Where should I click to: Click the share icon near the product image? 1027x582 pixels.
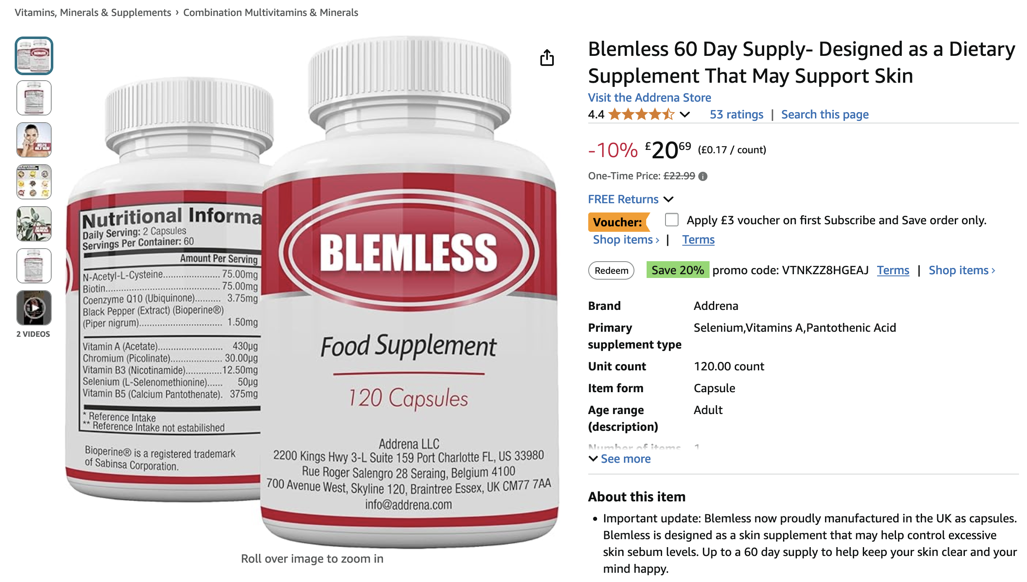[x=547, y=57]
